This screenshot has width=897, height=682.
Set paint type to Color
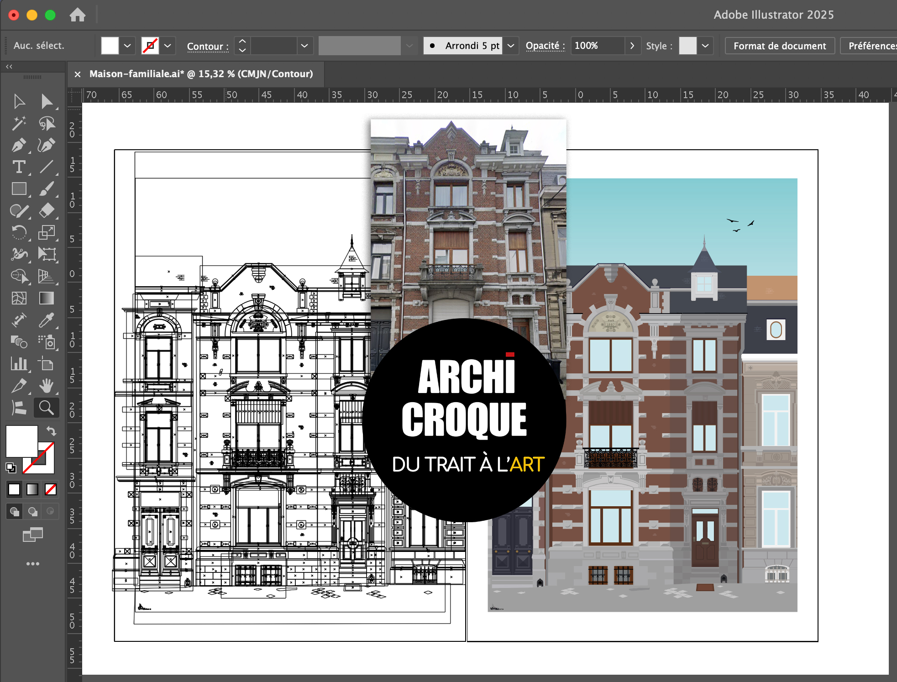coord(14,489)
